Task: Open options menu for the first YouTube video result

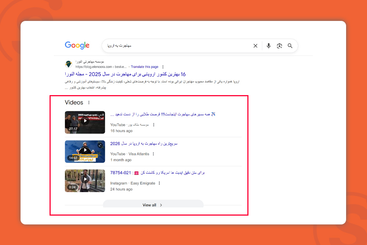Action: coord(153,125)
